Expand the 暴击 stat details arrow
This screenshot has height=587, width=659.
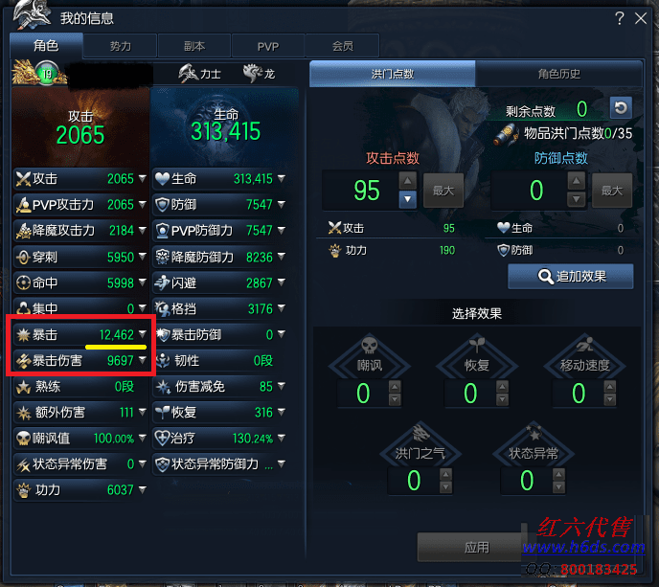pos(143,334)
